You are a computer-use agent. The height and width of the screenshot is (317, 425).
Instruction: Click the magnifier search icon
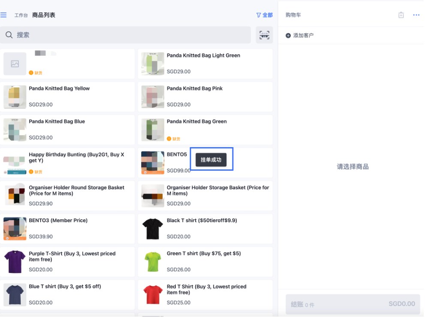(9, 35)
